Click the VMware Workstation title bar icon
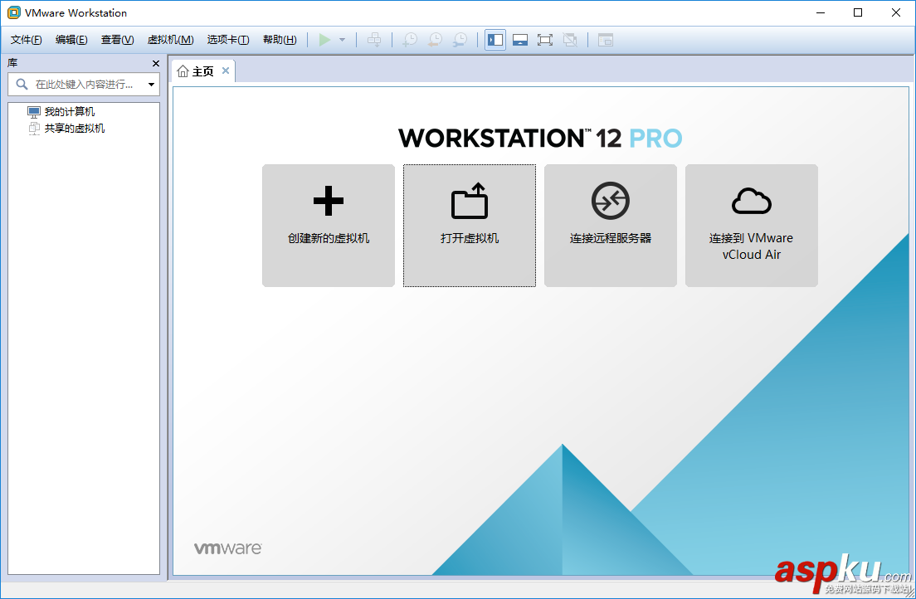The height and width of the screenshot is (599, 916). click(13, 12)
